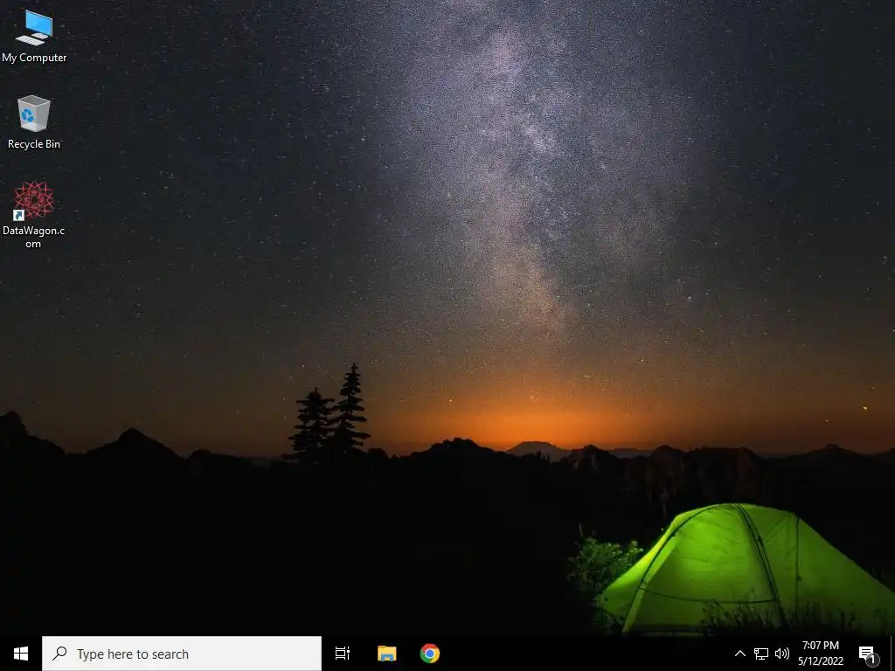Launch File Explorer from the taskbar
The height and width of the screenshot is (671, 895).
[x=386, y=654]
